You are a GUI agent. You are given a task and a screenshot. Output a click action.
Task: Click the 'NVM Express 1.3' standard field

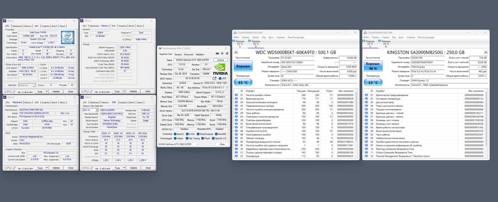click(449, 80)
